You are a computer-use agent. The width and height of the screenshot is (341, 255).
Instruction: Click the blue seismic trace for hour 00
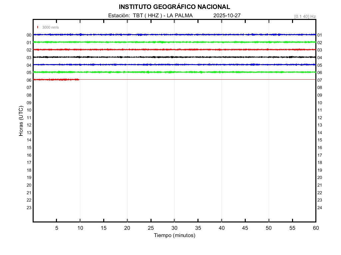174,35
